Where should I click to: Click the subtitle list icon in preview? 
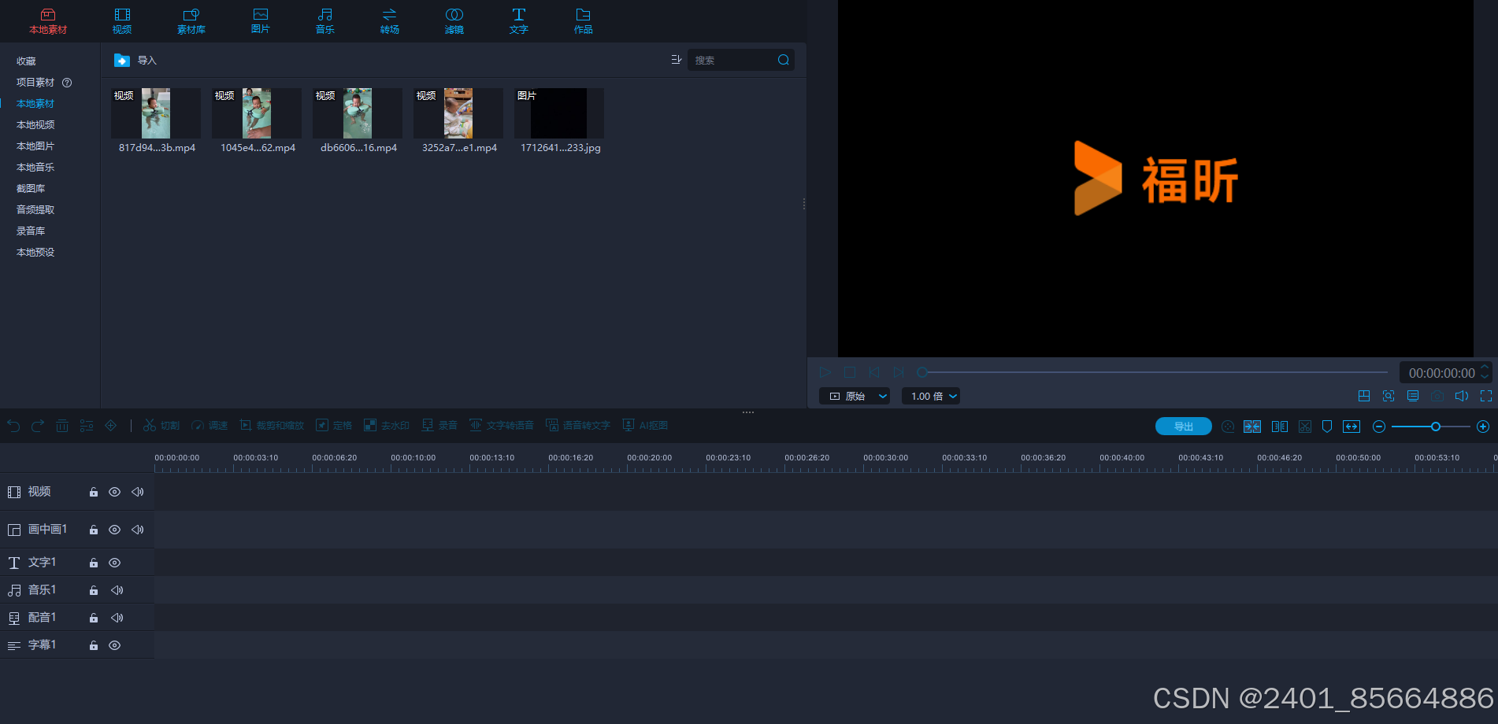pos(1413,396)
